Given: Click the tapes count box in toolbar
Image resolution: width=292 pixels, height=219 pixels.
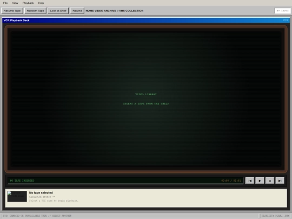Looking at the screenshot, I should (x=282, y=11).
